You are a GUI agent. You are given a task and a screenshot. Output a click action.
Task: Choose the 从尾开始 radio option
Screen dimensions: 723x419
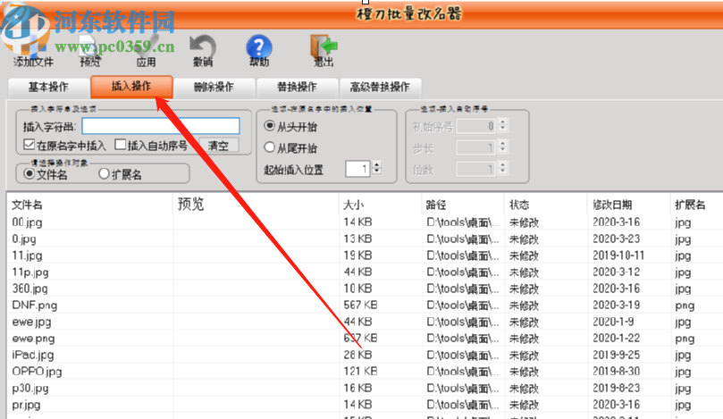[x=270, y=147]
